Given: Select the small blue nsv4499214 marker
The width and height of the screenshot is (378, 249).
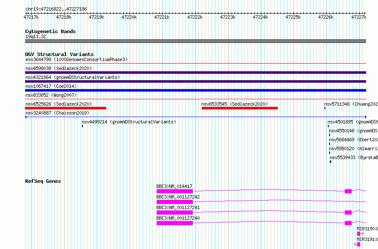Looking at the screenshot, I should 82,126.
